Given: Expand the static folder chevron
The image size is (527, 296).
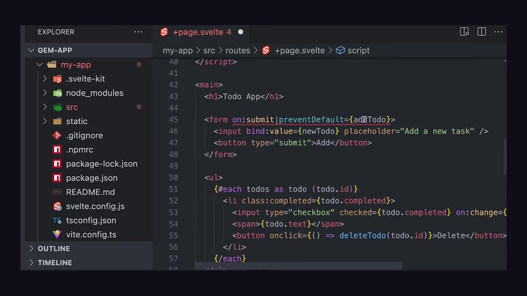Looking at the screenshot, I should (44, 121).
